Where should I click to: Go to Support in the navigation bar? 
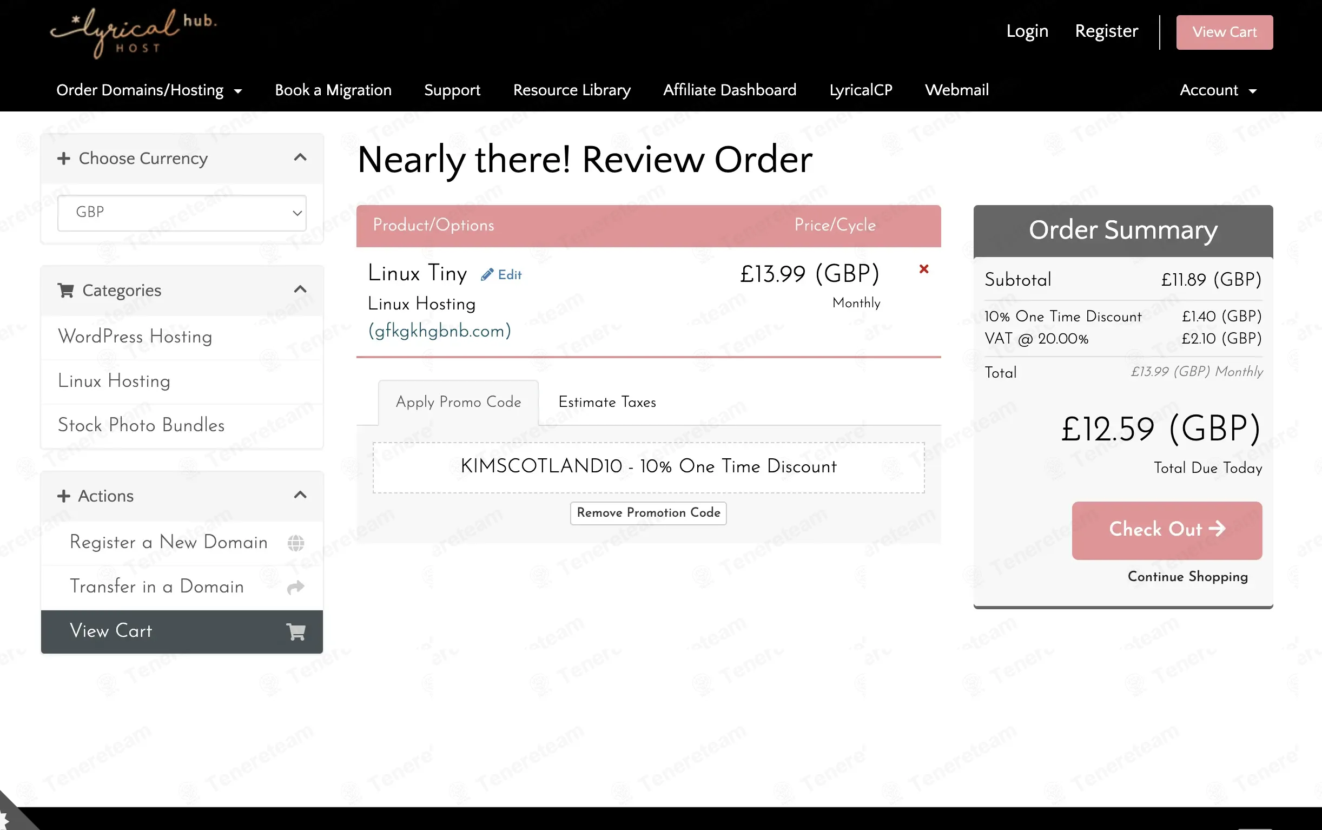coord(452,90)
